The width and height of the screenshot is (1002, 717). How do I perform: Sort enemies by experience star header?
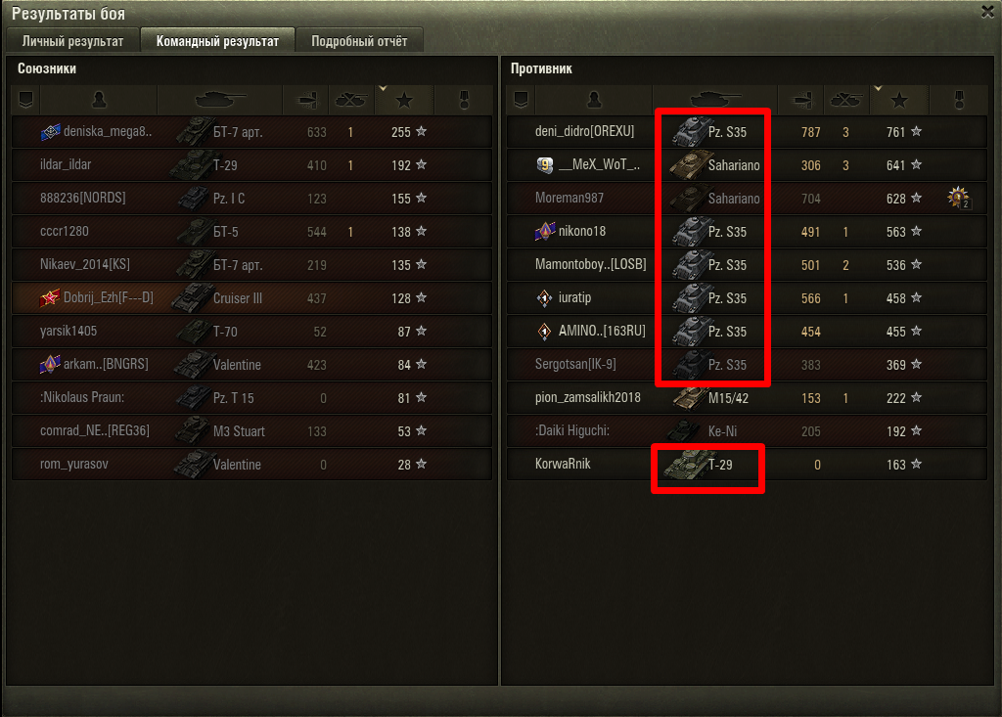pos(899,100)
